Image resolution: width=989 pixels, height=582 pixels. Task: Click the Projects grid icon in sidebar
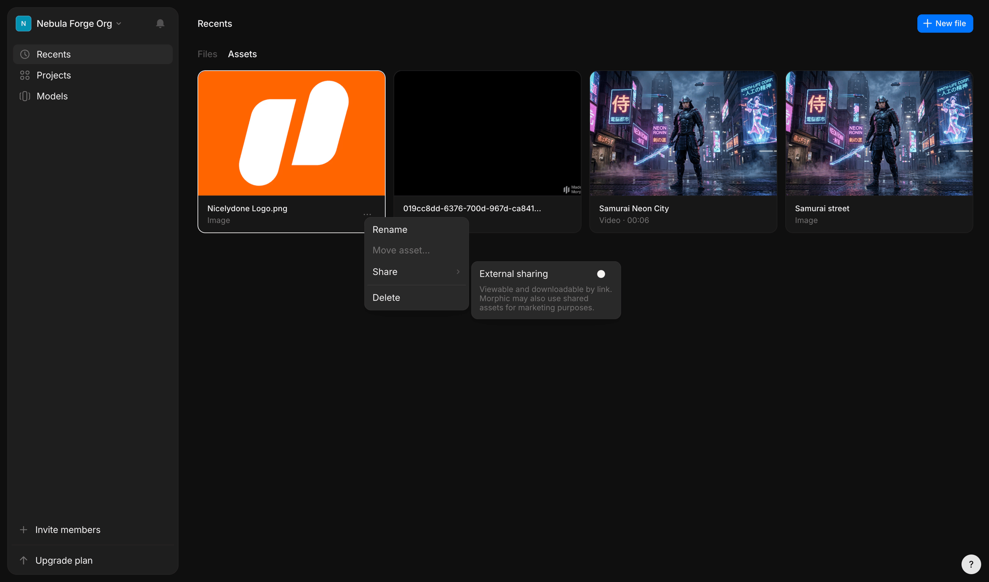[x=25, y=75]
